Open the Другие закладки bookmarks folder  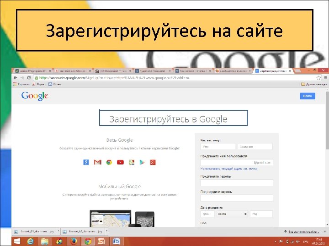314,84
